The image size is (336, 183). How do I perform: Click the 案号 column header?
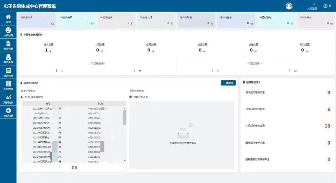[x=48, y=104]
